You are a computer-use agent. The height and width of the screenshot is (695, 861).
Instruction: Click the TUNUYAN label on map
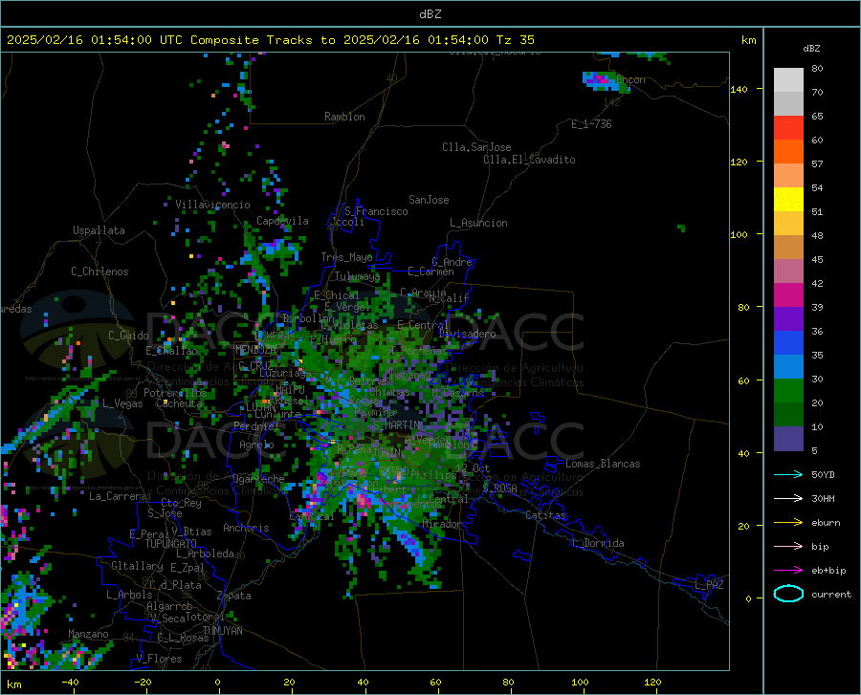(222, 630)
